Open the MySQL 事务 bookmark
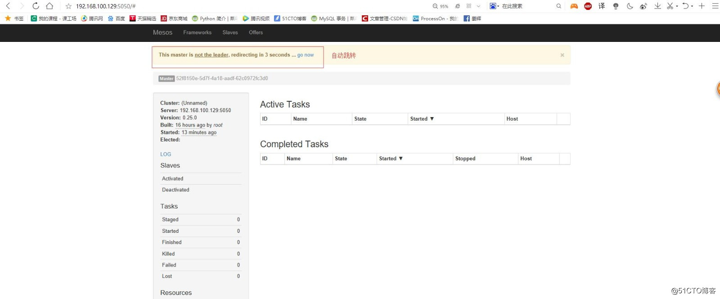Viewport: 720px width, 299px height. click(333, 18)
